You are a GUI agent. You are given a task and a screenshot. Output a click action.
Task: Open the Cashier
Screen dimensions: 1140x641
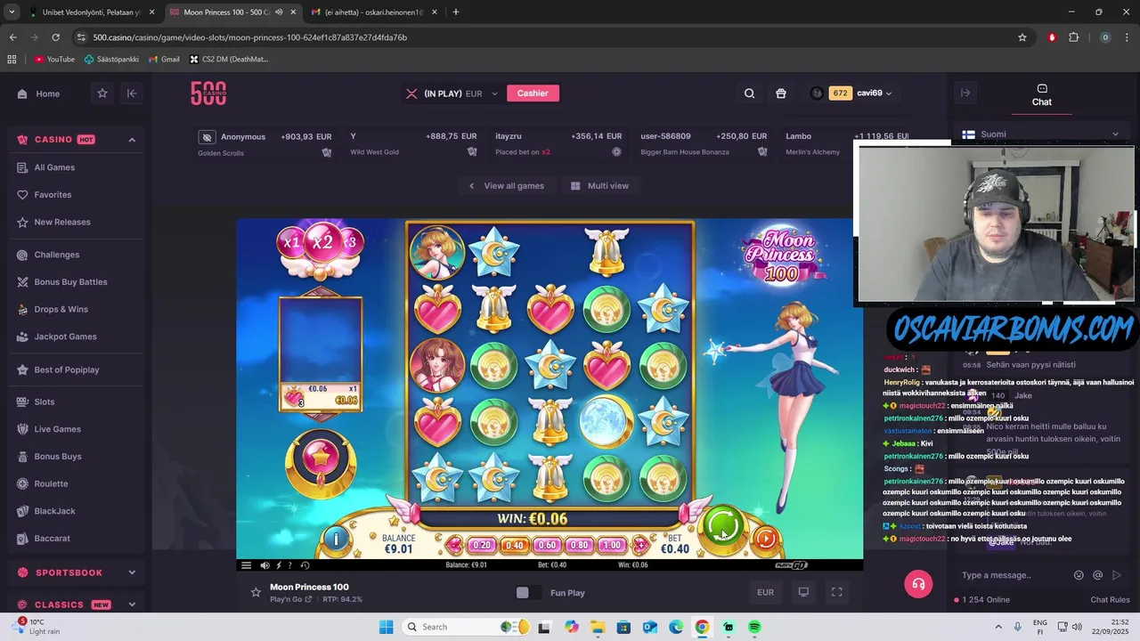533,93
